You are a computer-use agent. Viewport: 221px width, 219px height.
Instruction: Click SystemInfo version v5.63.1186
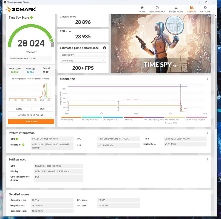point(185,144)
